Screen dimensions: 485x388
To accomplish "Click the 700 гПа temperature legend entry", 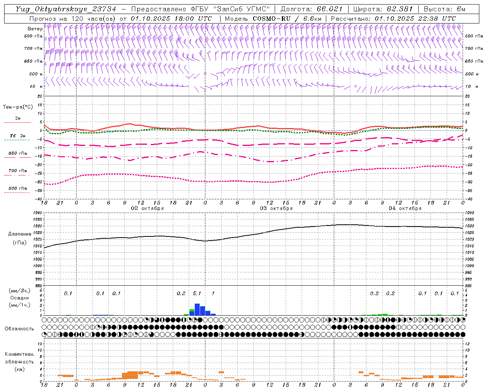I will (17, 171).
